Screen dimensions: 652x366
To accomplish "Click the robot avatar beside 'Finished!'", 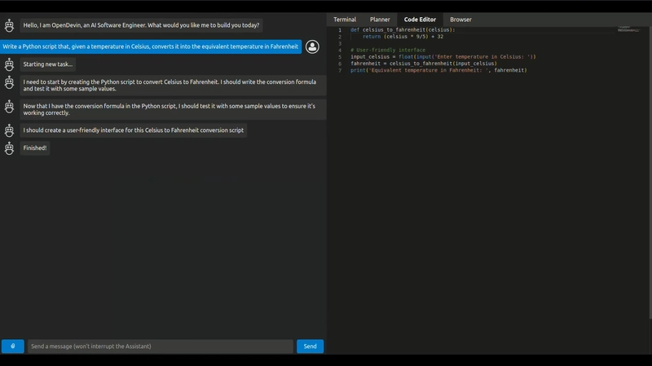I will click(x=10, y=148).
